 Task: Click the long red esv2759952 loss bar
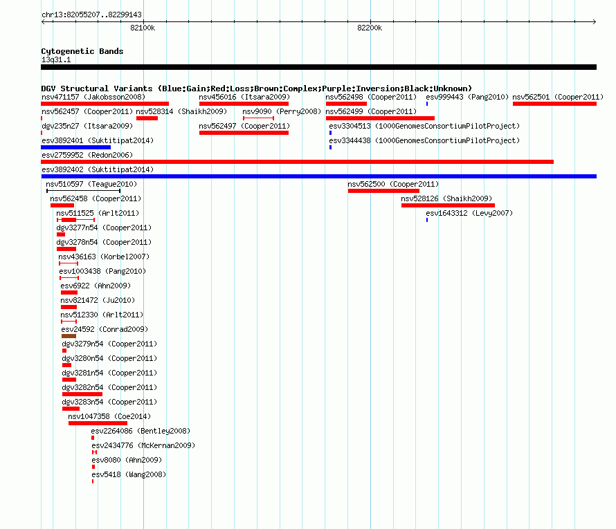click(x=298, y=162)
